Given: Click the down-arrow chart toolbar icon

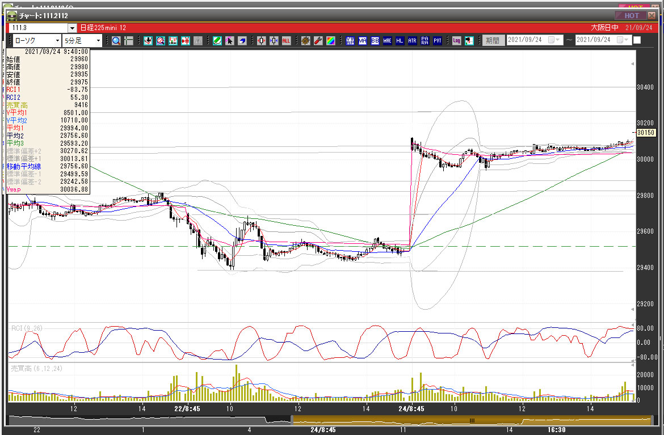Looking at the screenshot, I should tap(148, 41).
